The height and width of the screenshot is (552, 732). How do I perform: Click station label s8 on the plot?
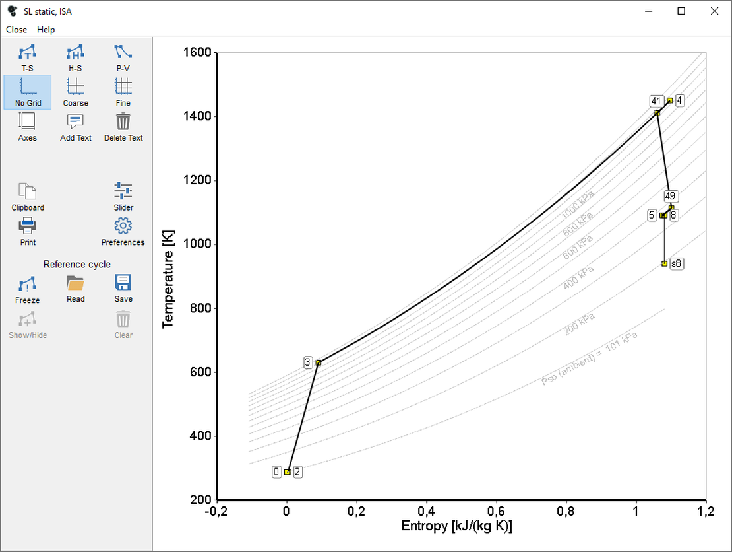point(676,263)
